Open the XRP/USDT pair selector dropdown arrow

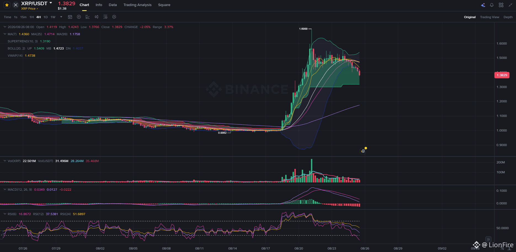[51, 3]
